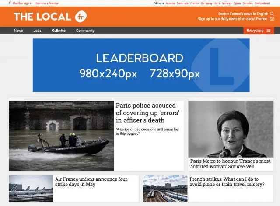Open the Air France planes thumbnail
Viewport: 280px width, 206px height.
(x=31, y=189)
